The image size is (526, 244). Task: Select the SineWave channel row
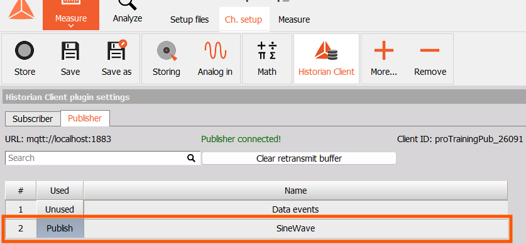(x=256, y=228)
